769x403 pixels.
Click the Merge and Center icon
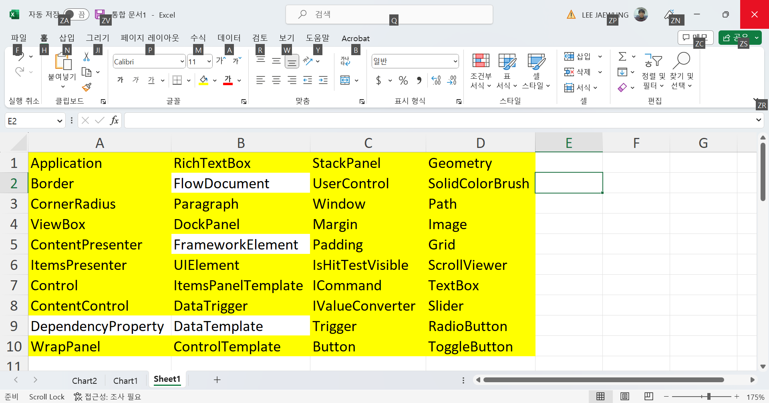(345, 80)
